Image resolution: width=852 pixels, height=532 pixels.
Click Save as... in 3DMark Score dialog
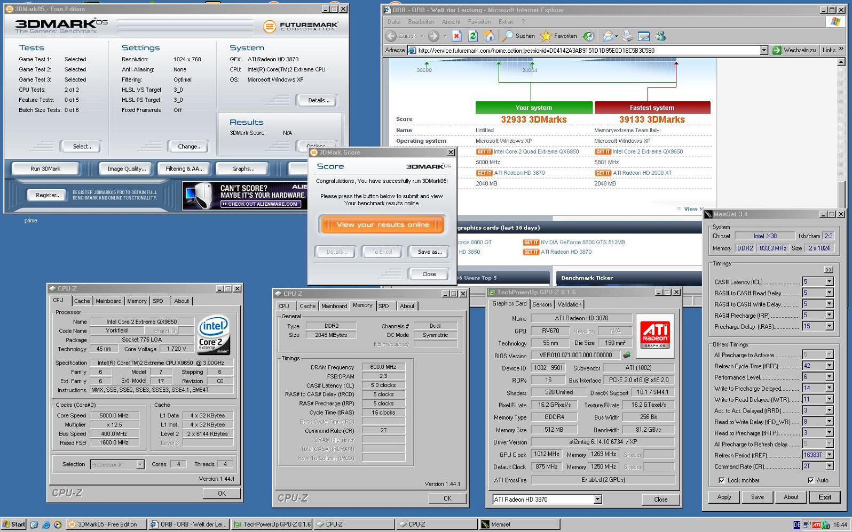429,252
